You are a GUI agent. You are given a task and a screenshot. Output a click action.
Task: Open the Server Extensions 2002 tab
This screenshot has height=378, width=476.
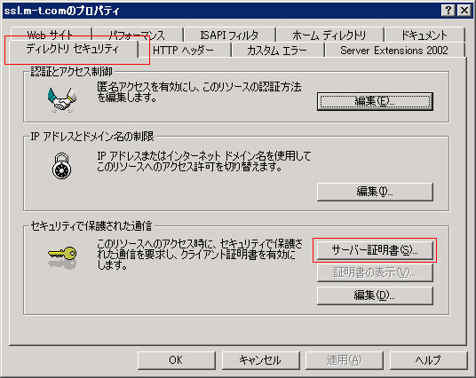(x=394, y=50)
